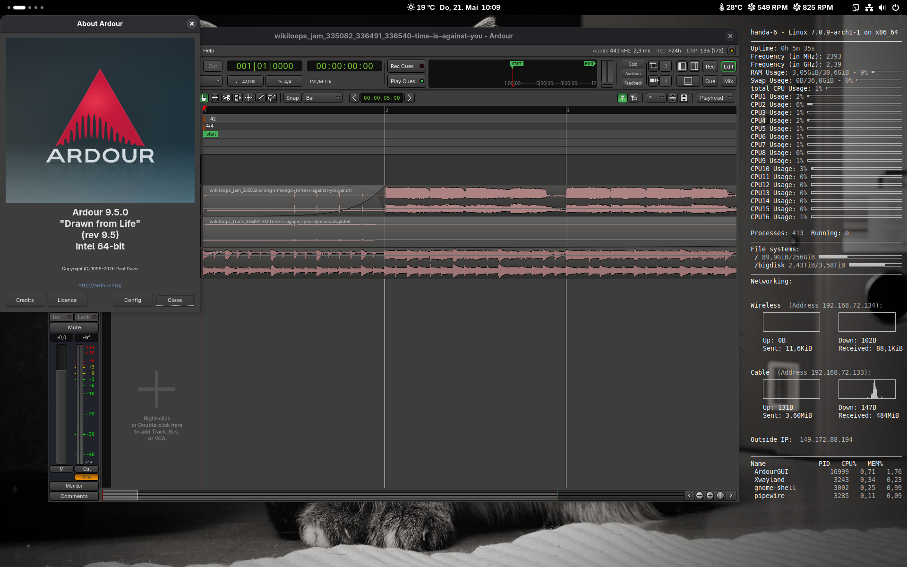Switch to the Rec window tab
The width and height of the screenshot is (907, 567).
pos(710,67)
